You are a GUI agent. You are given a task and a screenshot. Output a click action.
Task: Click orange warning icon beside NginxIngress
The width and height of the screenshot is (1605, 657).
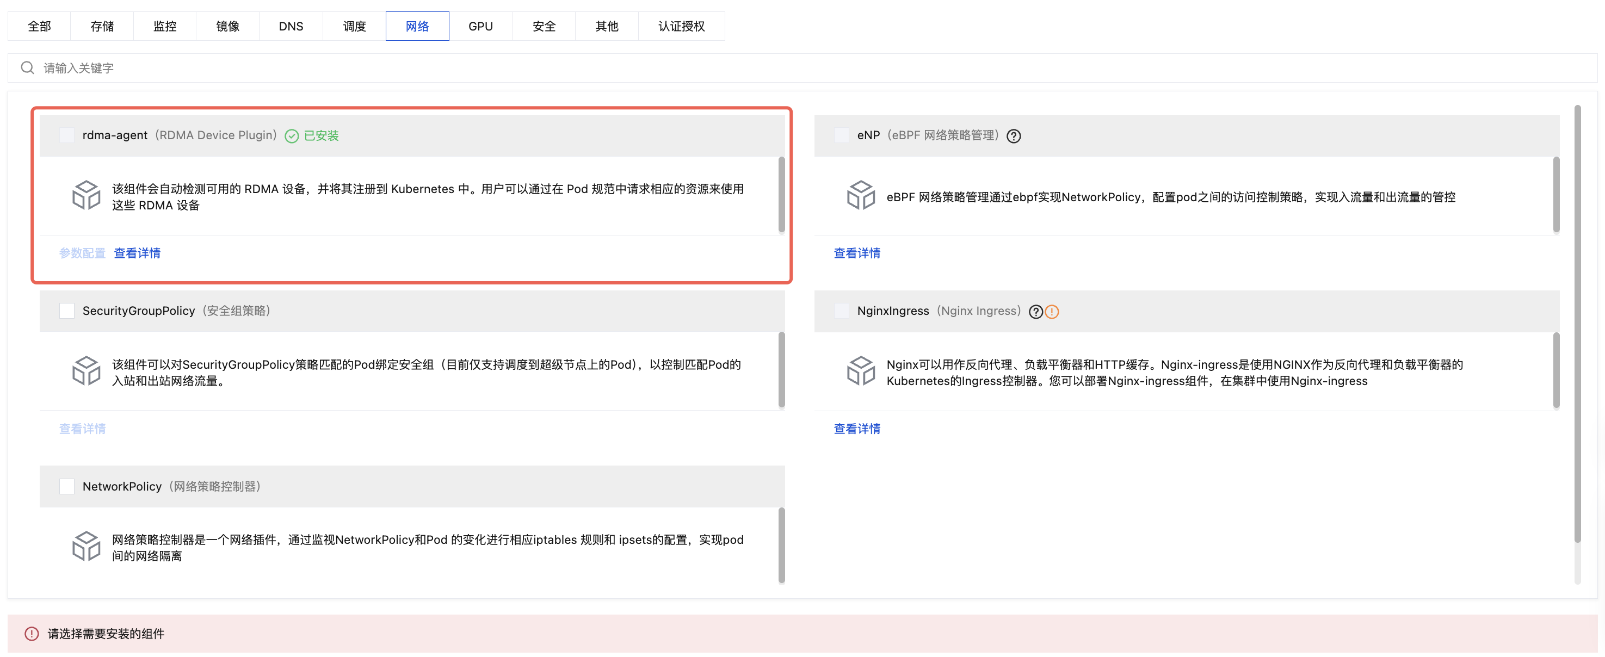coord(1052,312)
